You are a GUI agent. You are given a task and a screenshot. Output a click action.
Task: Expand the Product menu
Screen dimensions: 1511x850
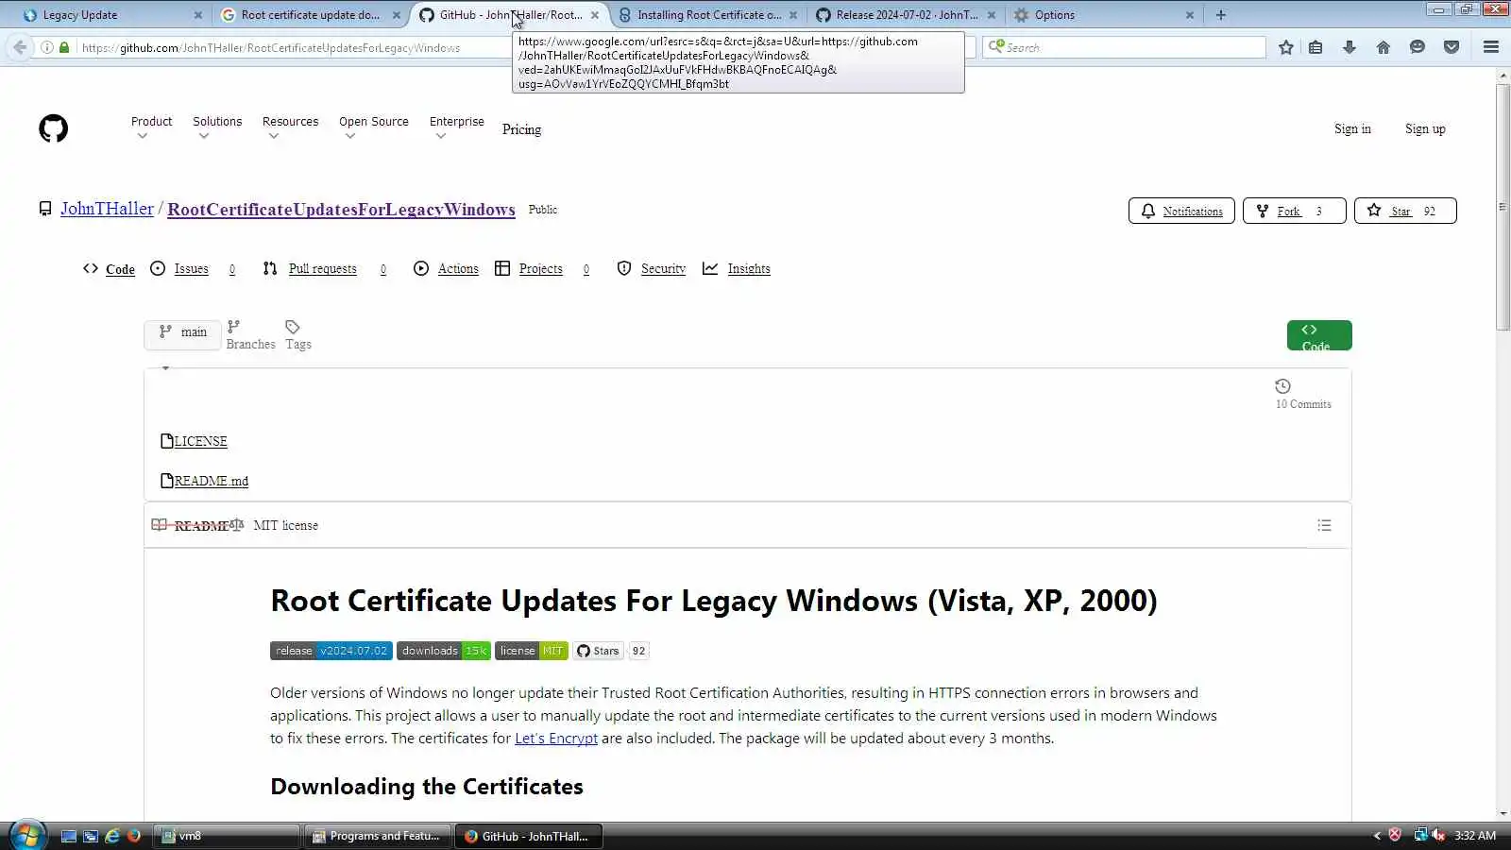tap(151, 127)
